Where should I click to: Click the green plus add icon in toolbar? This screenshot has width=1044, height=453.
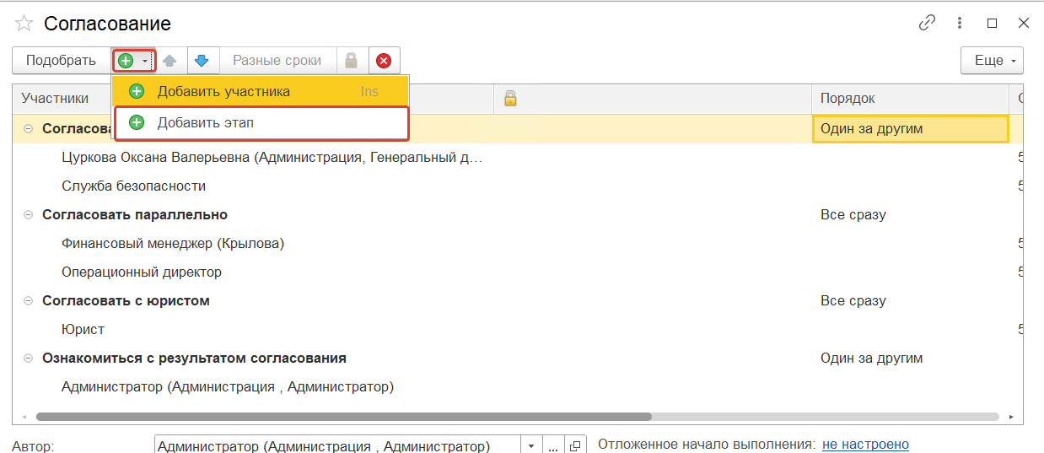(126, 61)
